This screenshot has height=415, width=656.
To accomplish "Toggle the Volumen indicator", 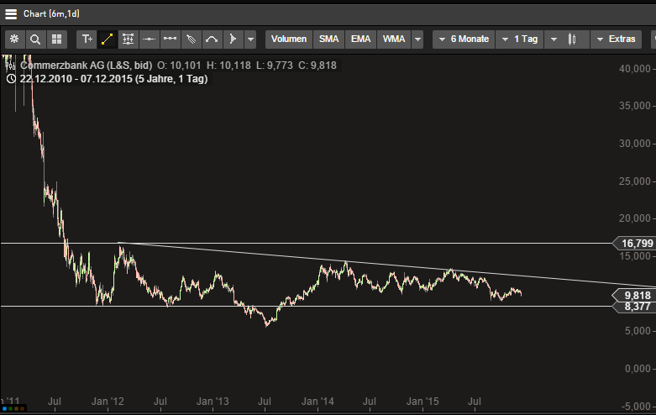I will click(x=289, y=39).
